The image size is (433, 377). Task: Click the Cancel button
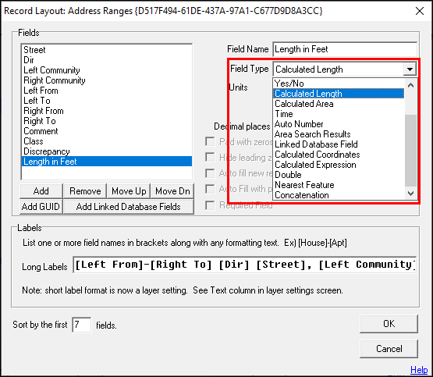tap(389, 349)
